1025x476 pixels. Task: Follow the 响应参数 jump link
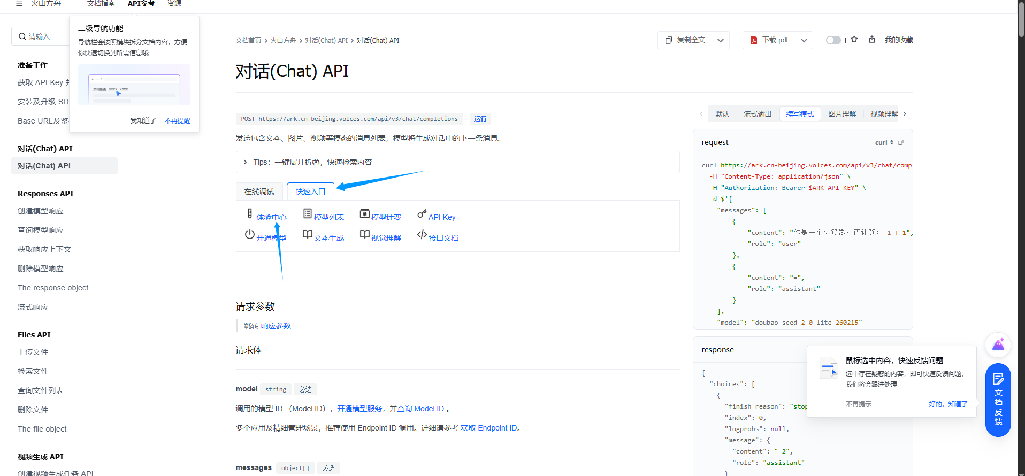(276, 326)
